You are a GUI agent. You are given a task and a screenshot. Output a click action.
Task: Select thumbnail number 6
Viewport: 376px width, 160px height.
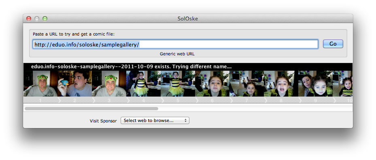tap(212, 84)
